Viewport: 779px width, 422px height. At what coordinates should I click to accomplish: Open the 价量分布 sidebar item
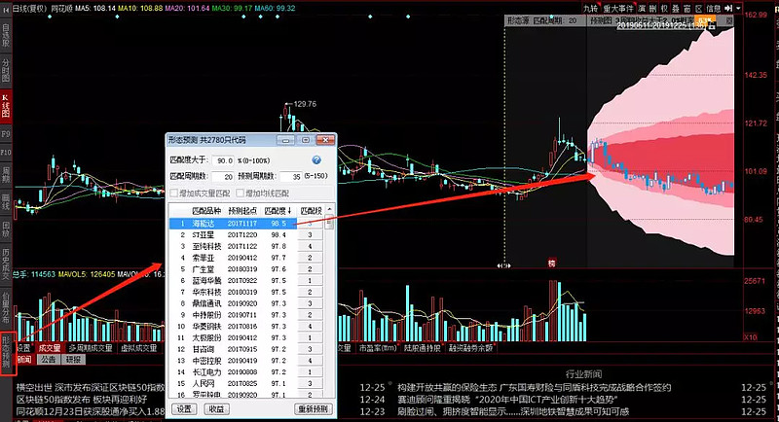(6, 306)
